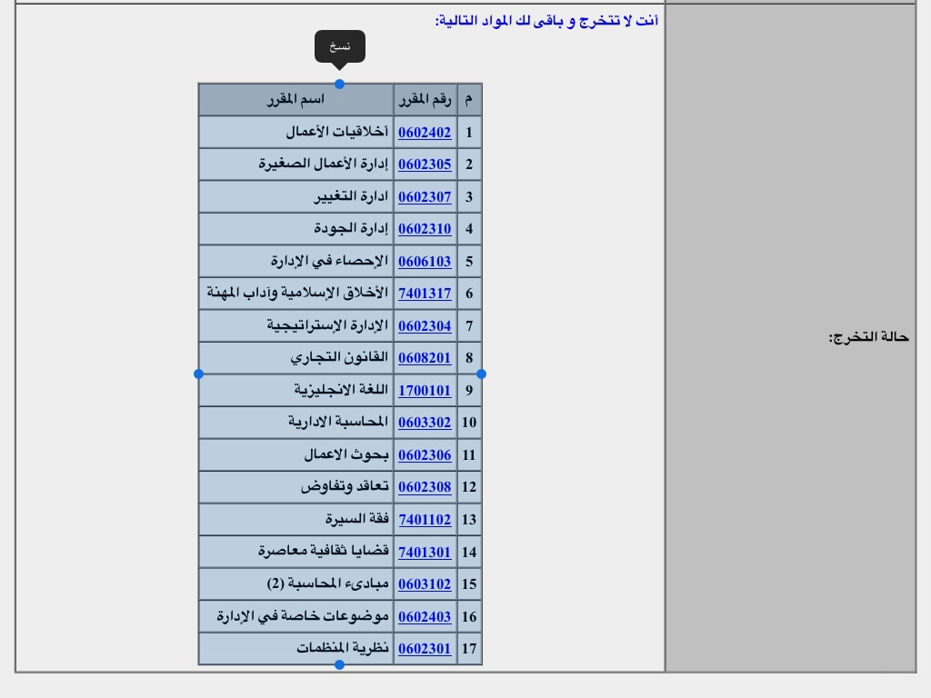Image resolution: width=931 pixels, height=698 pixels.
Task: Click the اسم المقرر column header
Action: pos(295,99)
